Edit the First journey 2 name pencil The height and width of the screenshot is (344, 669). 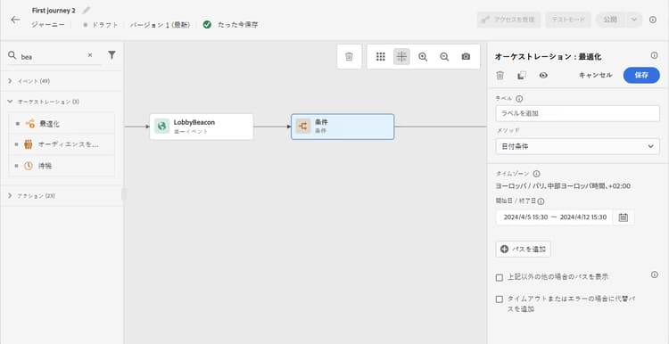tap(87, 10)
